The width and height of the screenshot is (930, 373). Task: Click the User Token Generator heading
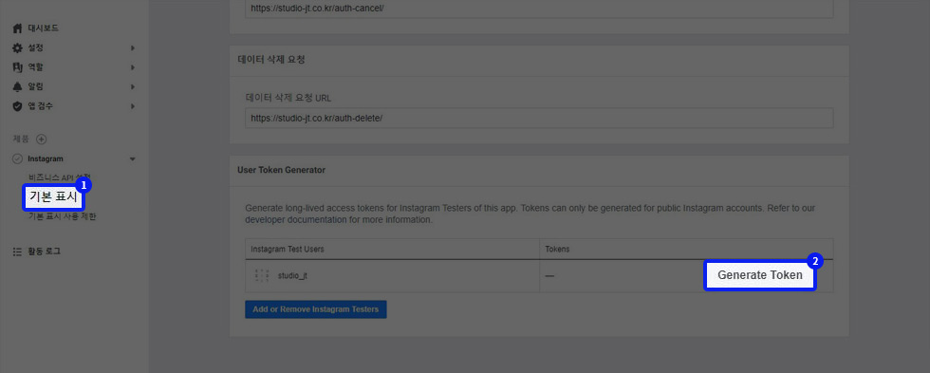281,170
